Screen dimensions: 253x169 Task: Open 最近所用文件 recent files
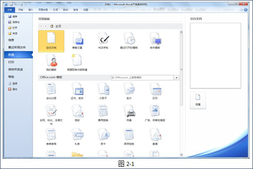[x=17, y=47]
